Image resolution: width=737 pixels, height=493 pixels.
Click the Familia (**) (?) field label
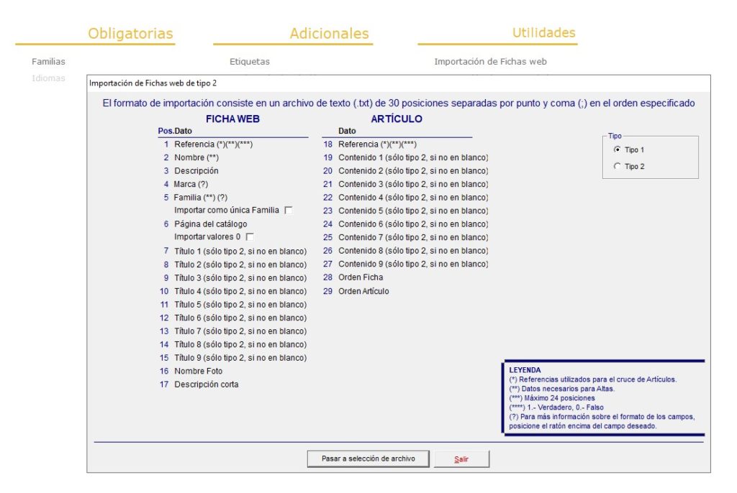click(201, 197)
